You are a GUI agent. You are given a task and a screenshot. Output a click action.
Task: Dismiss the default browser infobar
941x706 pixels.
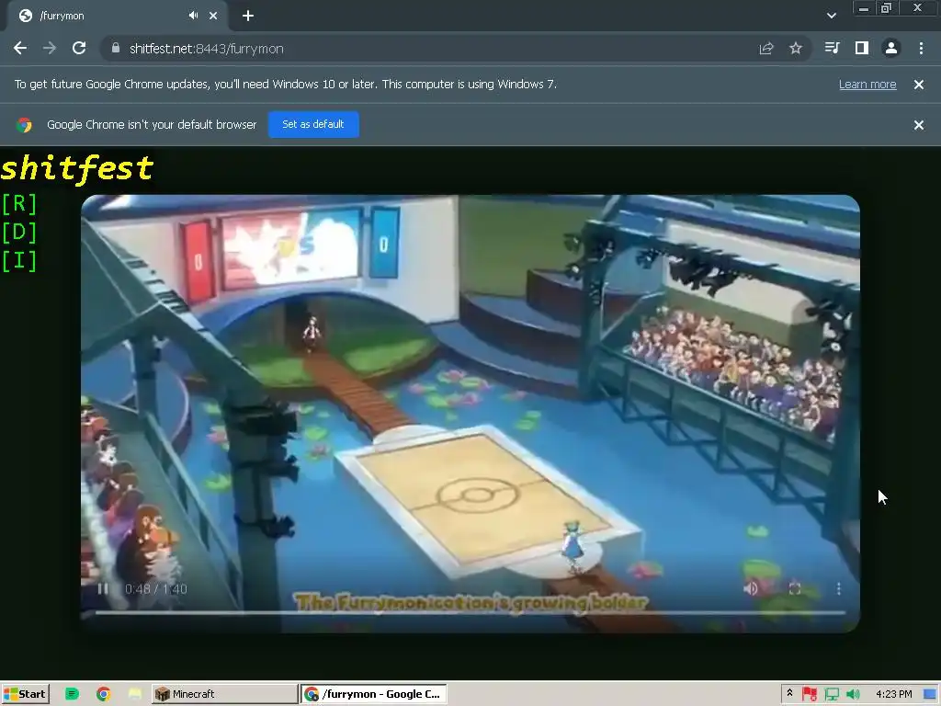pyautogui.click(x=918, y=125)
